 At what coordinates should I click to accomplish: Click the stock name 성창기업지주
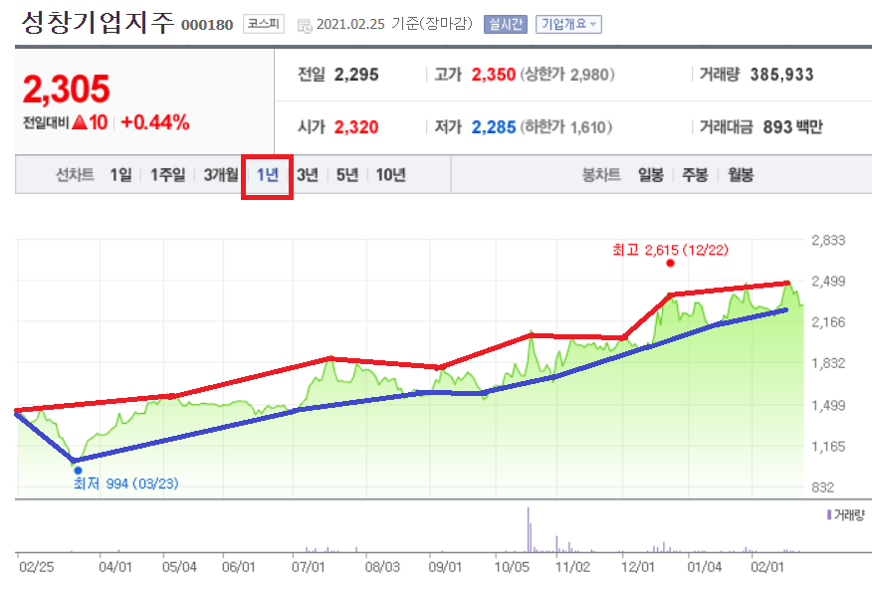click(98, 23)
